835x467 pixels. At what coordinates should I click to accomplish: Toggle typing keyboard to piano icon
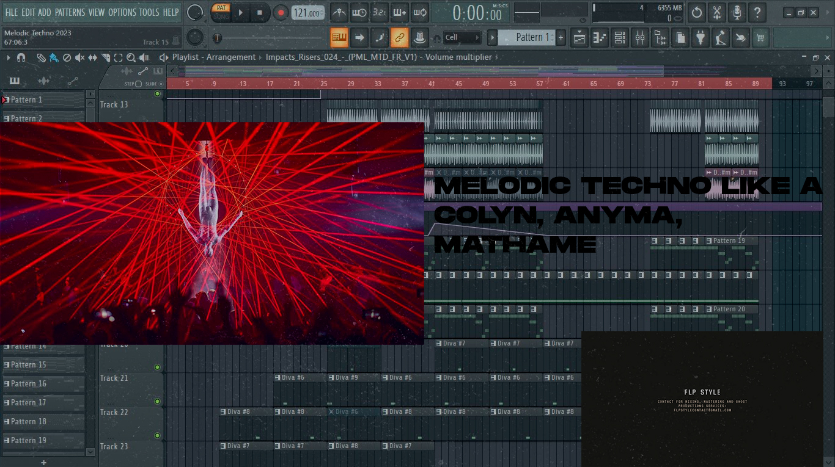(x=339, y=38)
